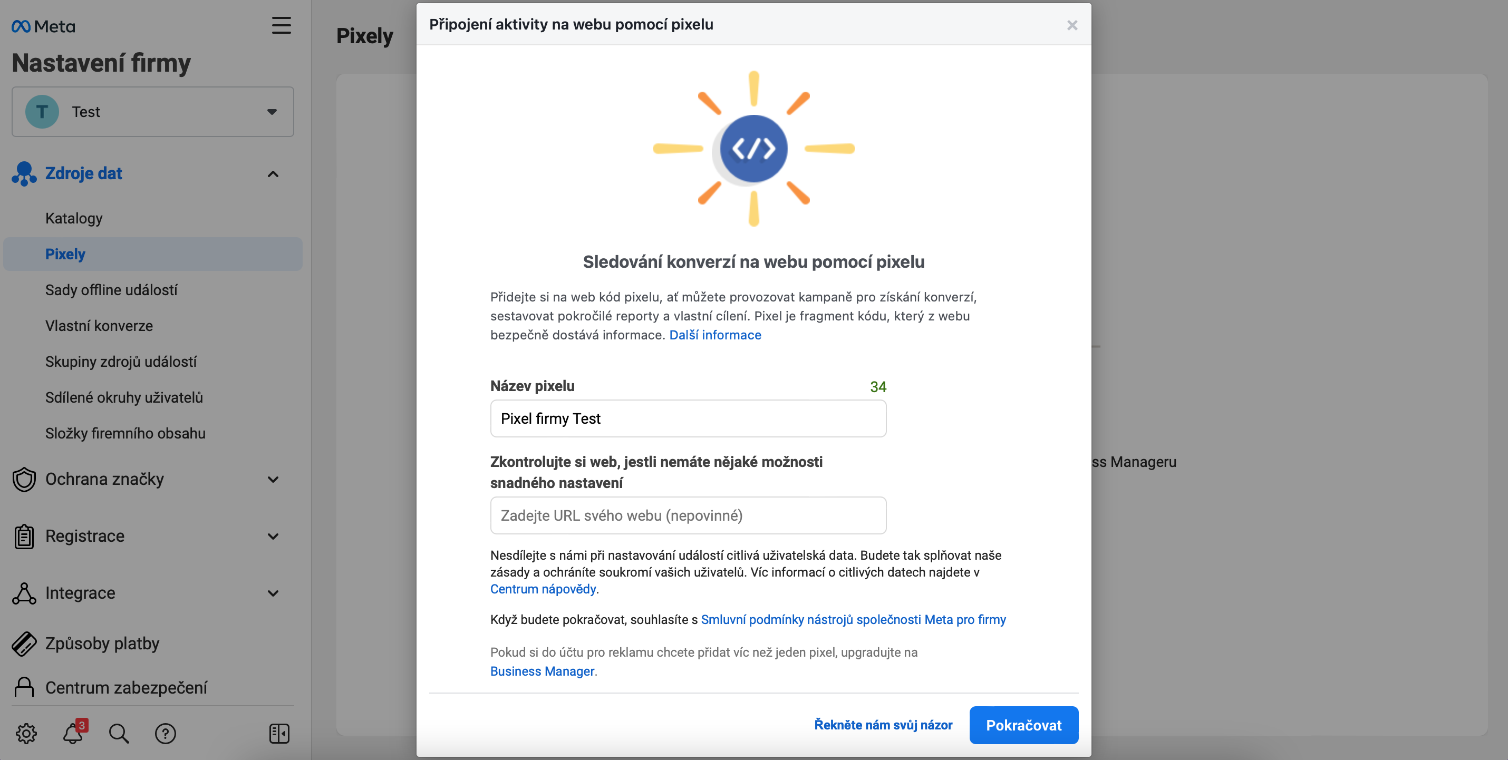
Task: Open the settings gear icon
Action: pos(26,733)
